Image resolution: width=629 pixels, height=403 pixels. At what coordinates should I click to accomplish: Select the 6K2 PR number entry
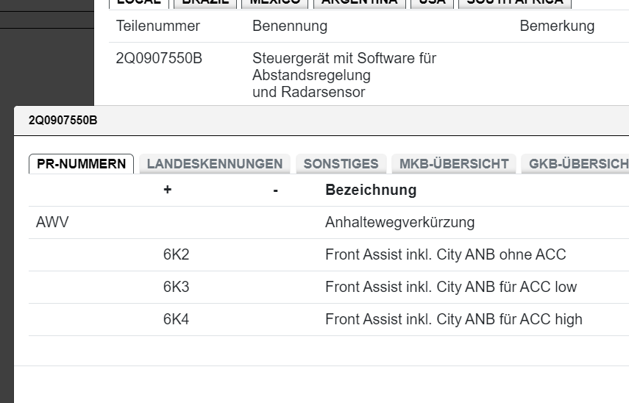(176, 255)
